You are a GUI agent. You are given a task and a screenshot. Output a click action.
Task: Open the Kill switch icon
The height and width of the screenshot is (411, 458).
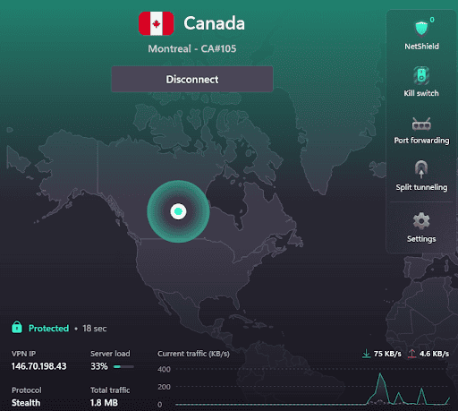(x=421, y=75)
